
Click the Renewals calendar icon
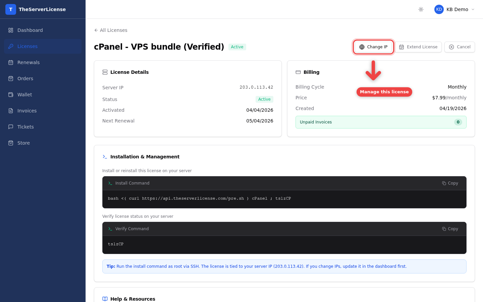[x=11, y=62]
